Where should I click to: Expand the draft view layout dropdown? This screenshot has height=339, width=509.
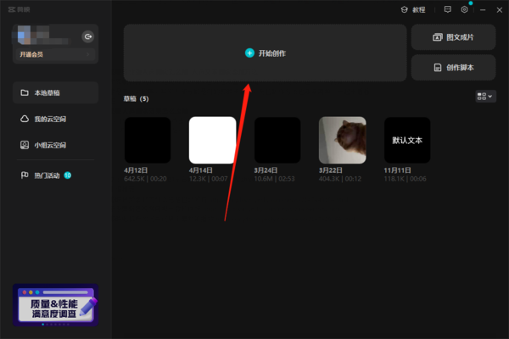tap(485, 97)
